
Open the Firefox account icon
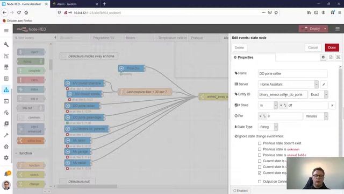[324, 12]
